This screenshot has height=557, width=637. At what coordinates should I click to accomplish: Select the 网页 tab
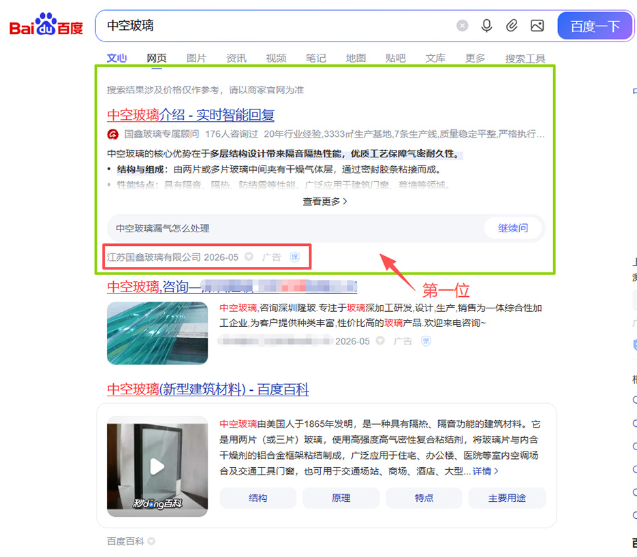157,59
